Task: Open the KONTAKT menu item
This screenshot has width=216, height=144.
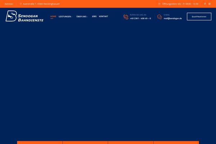Action: pyautogui.click(x=103, y=17)
